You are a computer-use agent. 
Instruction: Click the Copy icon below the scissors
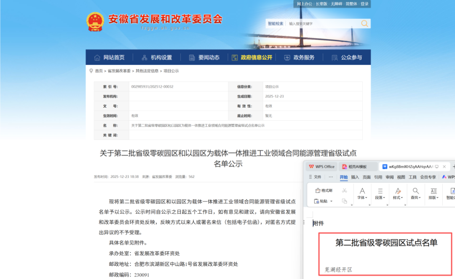click(345, 201)
